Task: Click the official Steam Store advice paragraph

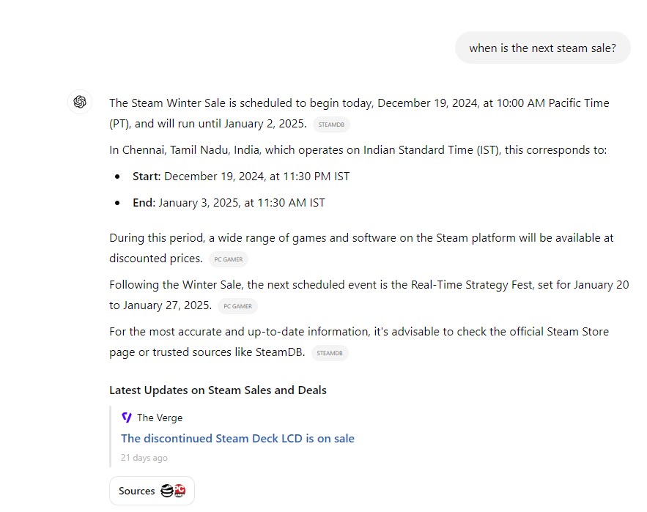Action: 358,332
